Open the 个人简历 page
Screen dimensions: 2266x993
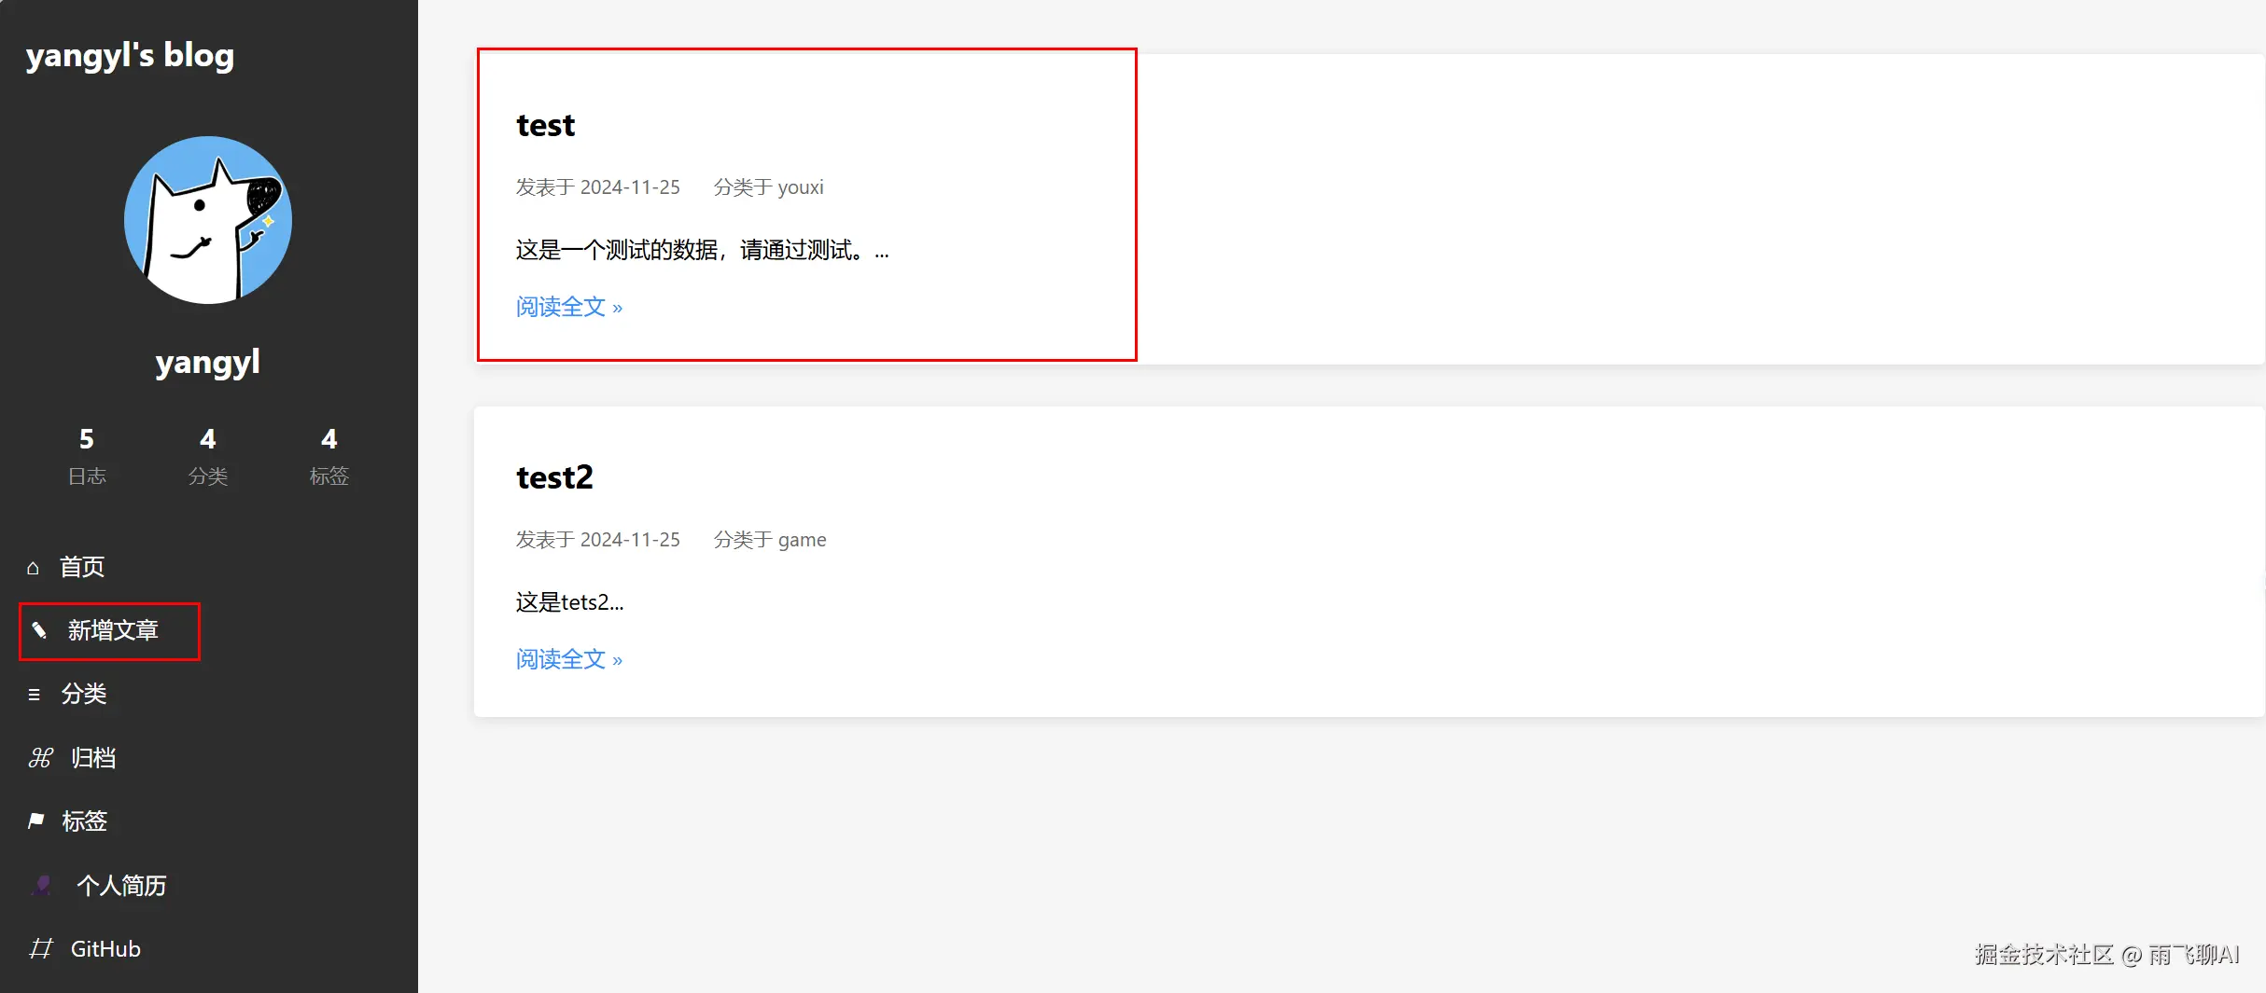121,885
